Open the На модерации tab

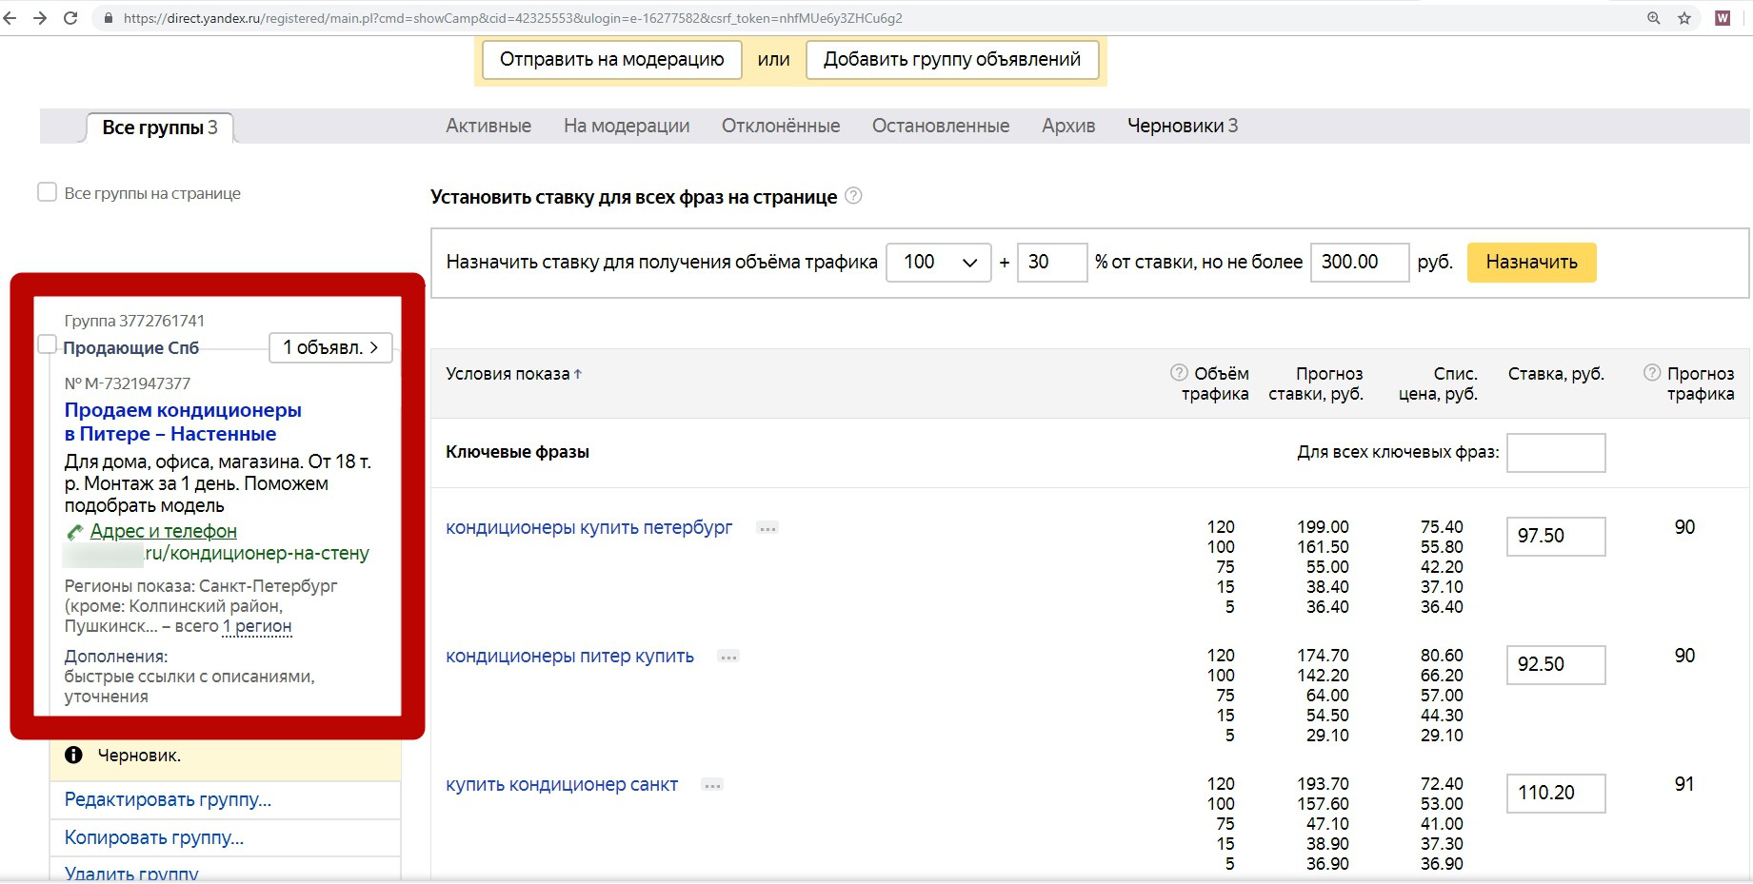tap(627, 126)
